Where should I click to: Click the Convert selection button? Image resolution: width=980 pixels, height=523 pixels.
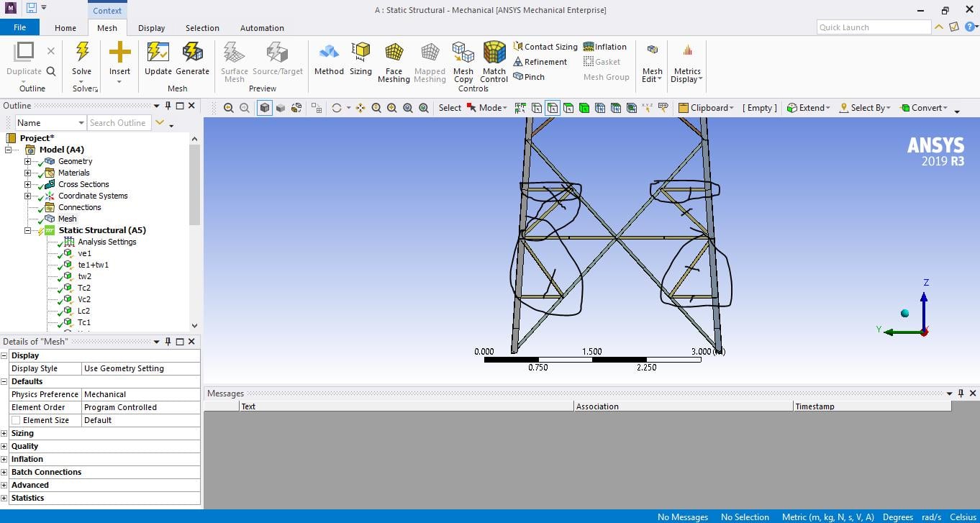(924, 108)
